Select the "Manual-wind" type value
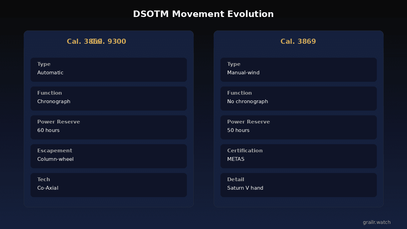Screen dimensions: 407x229 point(243,73)
